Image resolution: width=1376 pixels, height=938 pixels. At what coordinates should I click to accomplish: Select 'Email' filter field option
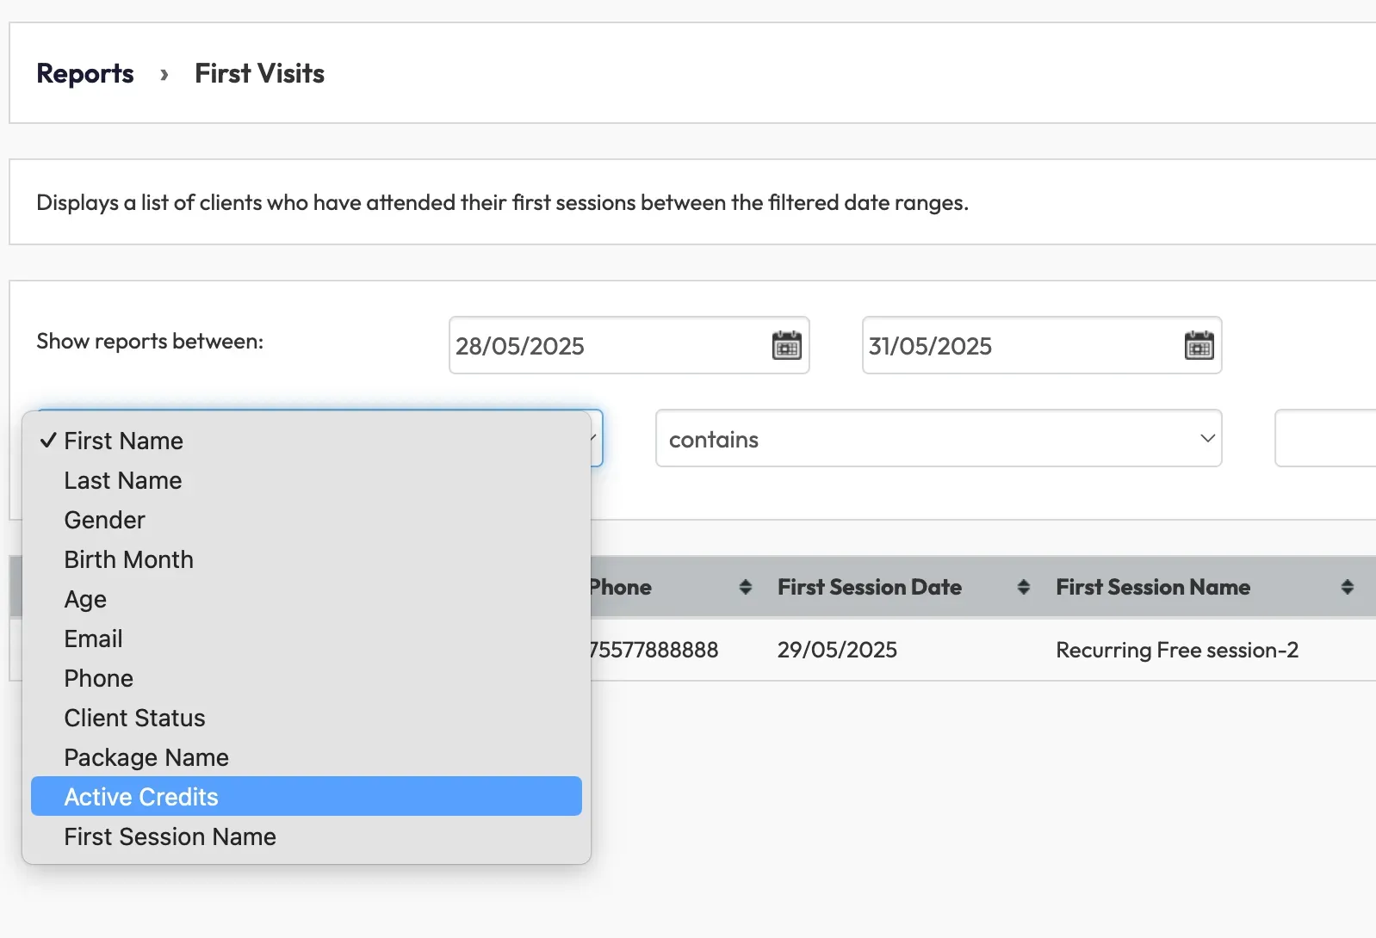pyautogui.click(x=94, y=639)
